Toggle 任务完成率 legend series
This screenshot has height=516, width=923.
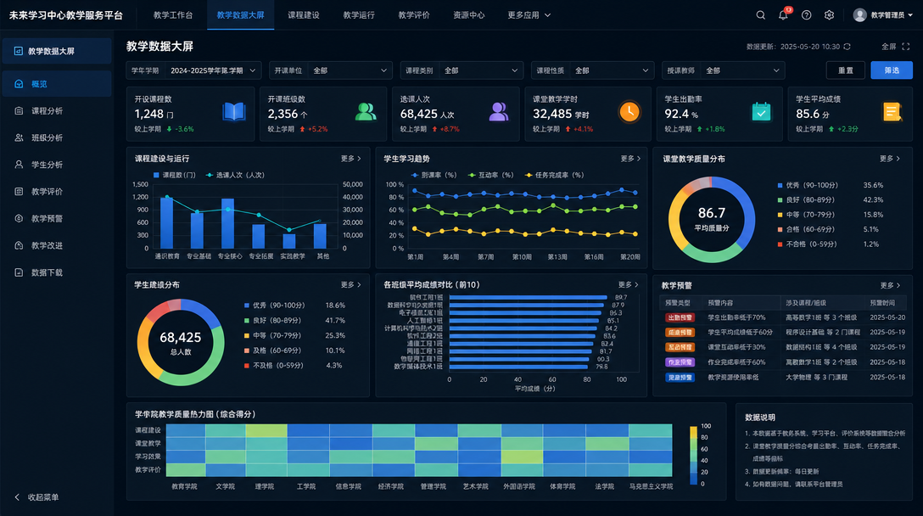554,175
